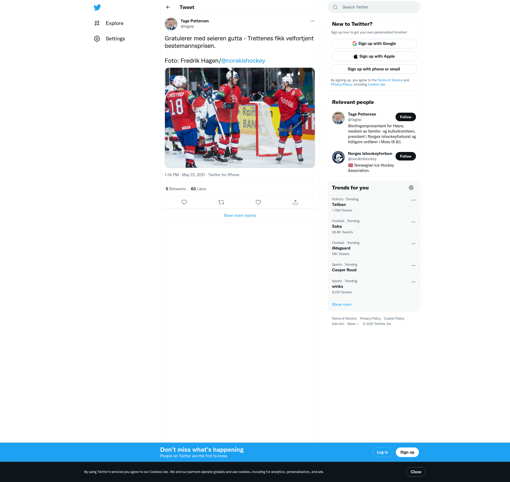
Task: Show more replies
Action: click(x=240, y=215)
